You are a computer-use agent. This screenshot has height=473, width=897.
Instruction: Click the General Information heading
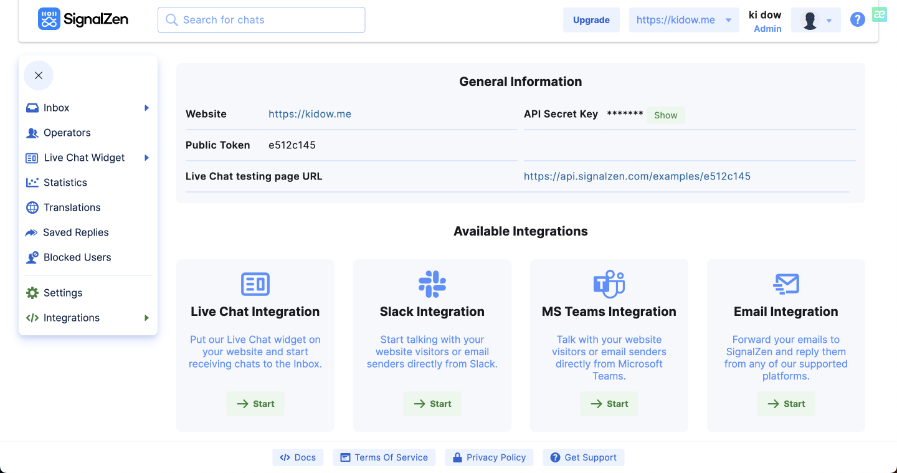coord(521,82)
